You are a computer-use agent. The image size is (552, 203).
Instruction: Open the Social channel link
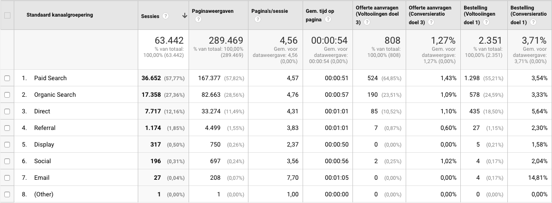point(42,161)
